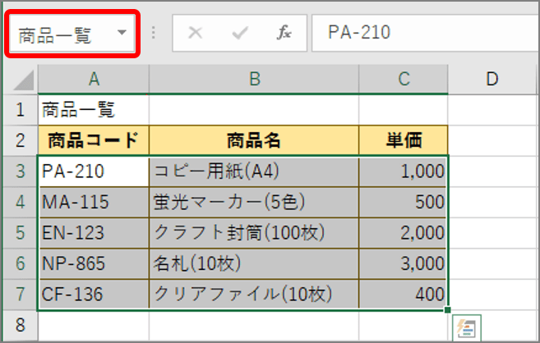Select row 3 header
The height and width of the screenshot is (343, 540).
[21, 171]
